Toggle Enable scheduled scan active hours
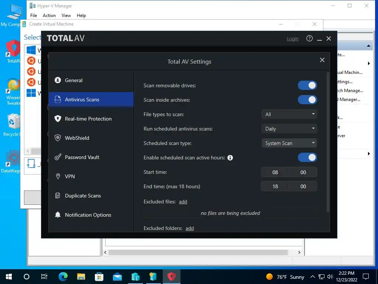Screen dimensions: 378x284 (307, 158)
